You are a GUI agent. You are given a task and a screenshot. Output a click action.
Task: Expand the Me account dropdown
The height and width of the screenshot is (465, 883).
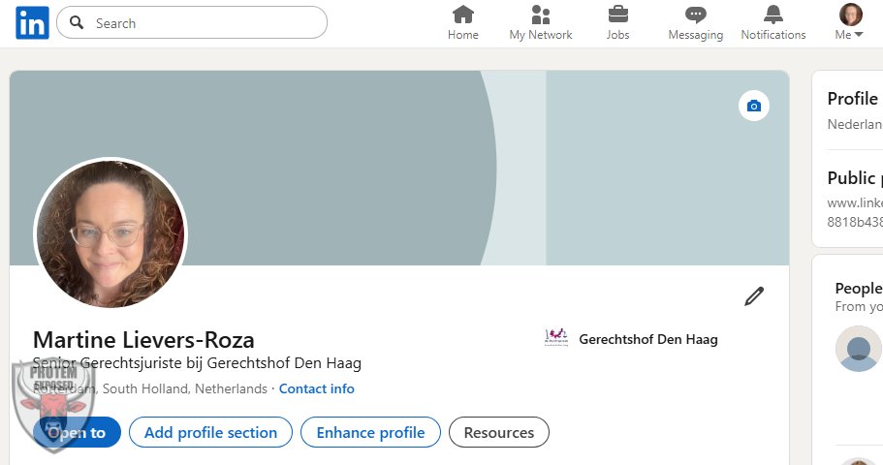click(x=849, y=34)
